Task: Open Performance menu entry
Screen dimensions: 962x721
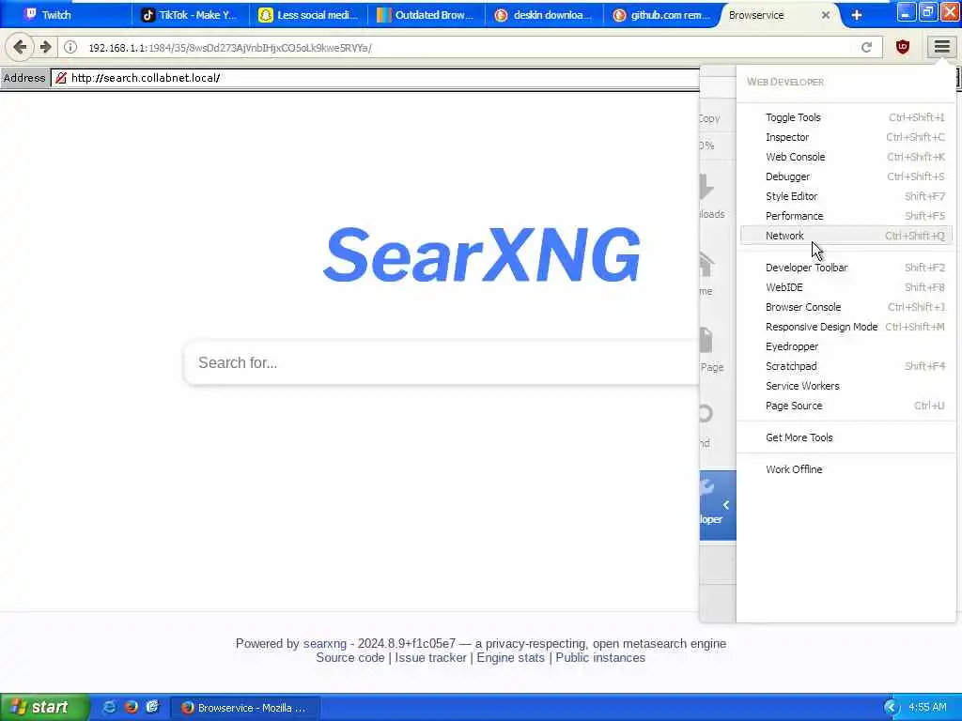Action: pos(846,216)
